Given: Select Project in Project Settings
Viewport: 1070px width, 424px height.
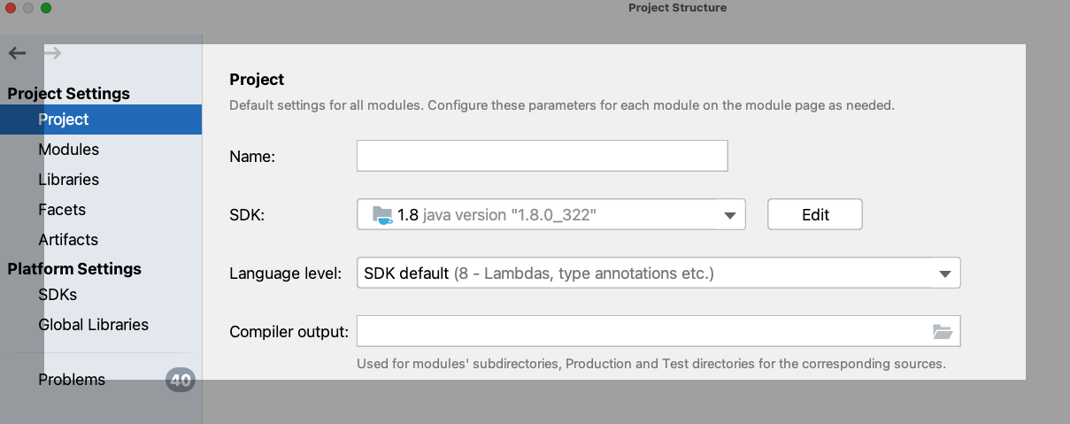Looking at the screenshot, I should (64, 119).
